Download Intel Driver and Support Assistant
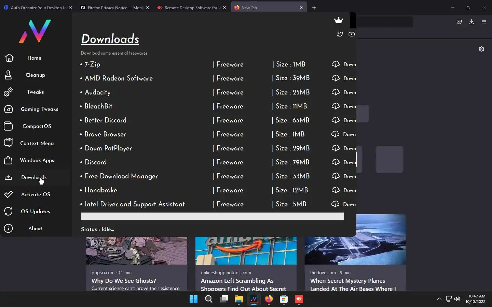Viewport: 492px width, 307px height. pos(344,204)
